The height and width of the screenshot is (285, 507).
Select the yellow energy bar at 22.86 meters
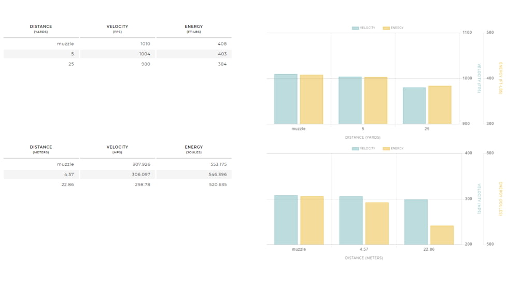point(442,235)
